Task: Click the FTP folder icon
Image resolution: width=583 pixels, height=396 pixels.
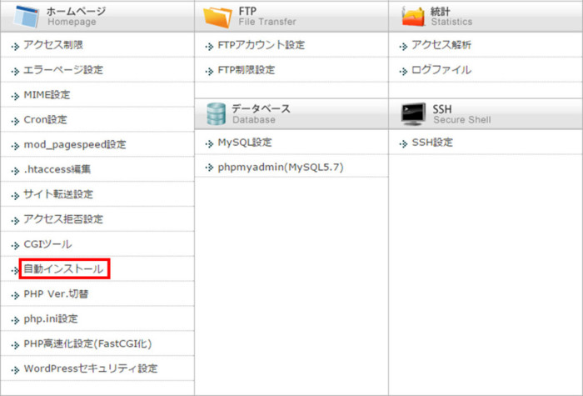Action: 217,17
